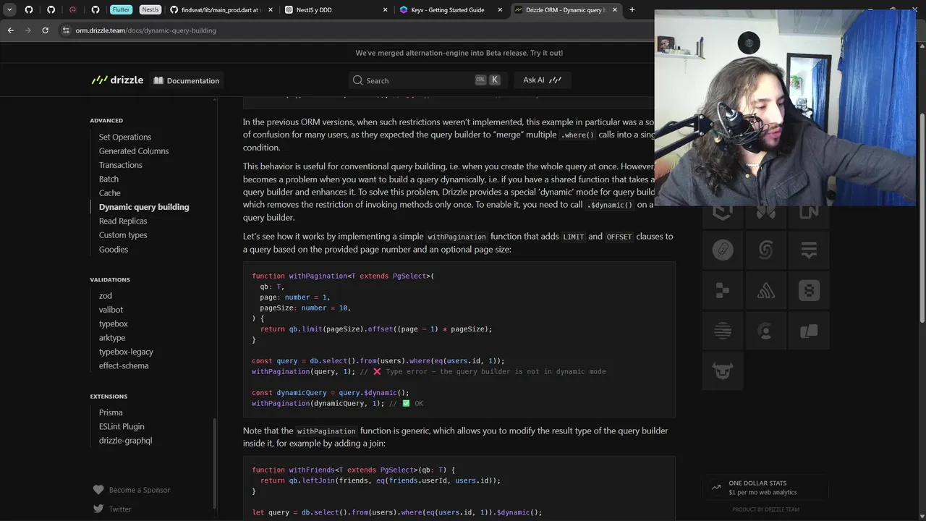The width and height of the screenshot is (926, 521).
Task: Open Transactions docs page
Action: coord(121,165)
